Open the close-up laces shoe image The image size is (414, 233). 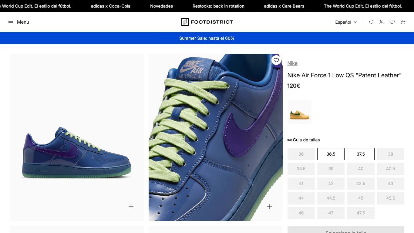[216, 137]
